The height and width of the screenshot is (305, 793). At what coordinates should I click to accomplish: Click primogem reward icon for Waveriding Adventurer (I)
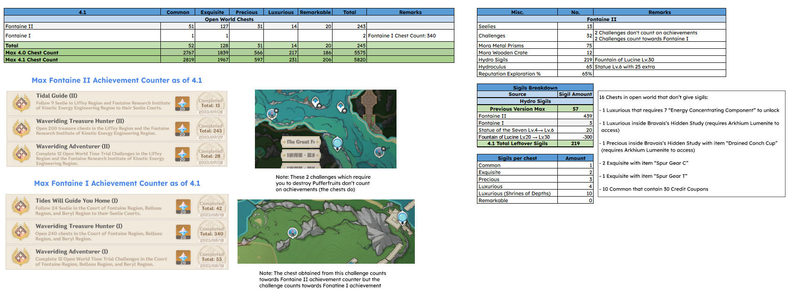pos(183,257)
